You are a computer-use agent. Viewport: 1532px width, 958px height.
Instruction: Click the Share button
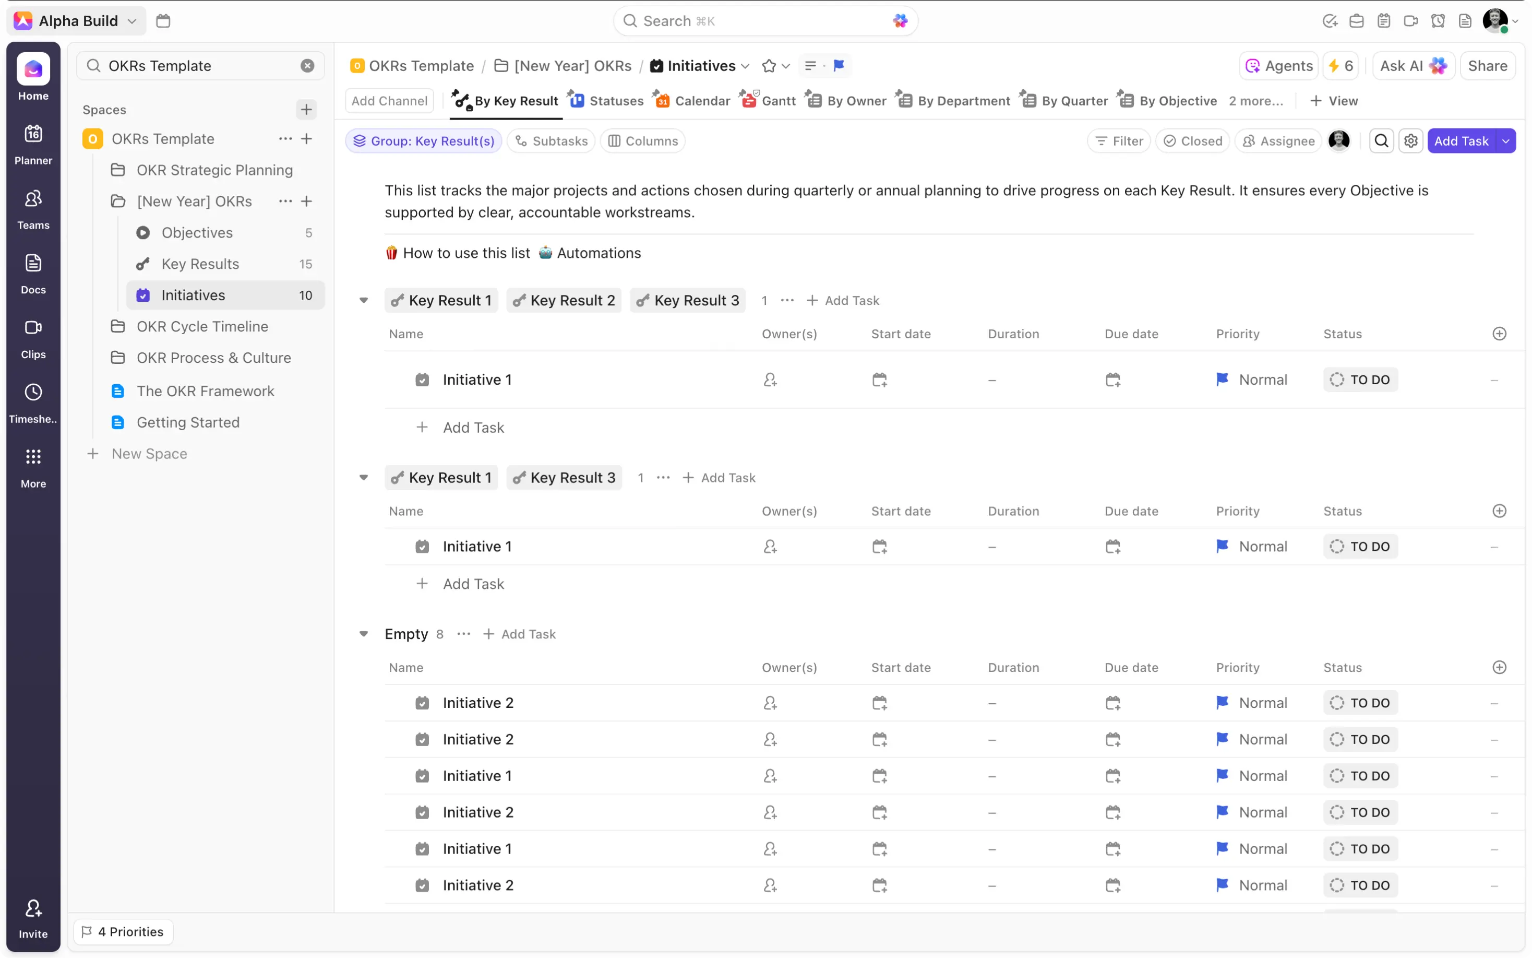pyautogui.click(x=1487, y=66)
